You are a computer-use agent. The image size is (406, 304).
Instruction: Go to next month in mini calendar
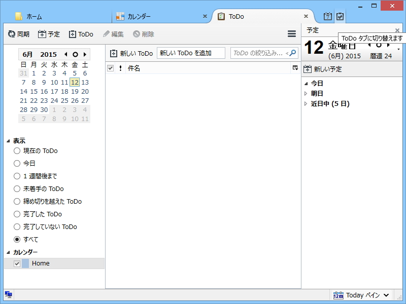point(85,54)
